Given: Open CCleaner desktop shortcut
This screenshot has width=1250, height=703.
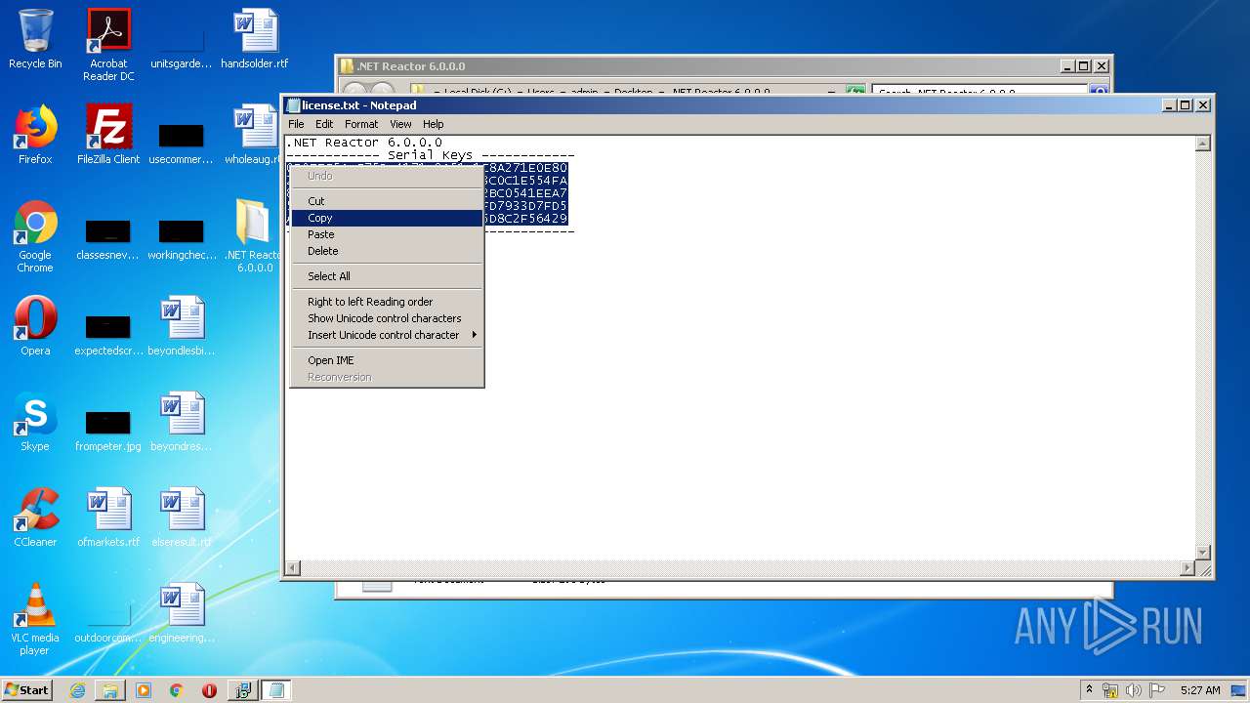Looking at the screenshot, I should click(35, 517).
